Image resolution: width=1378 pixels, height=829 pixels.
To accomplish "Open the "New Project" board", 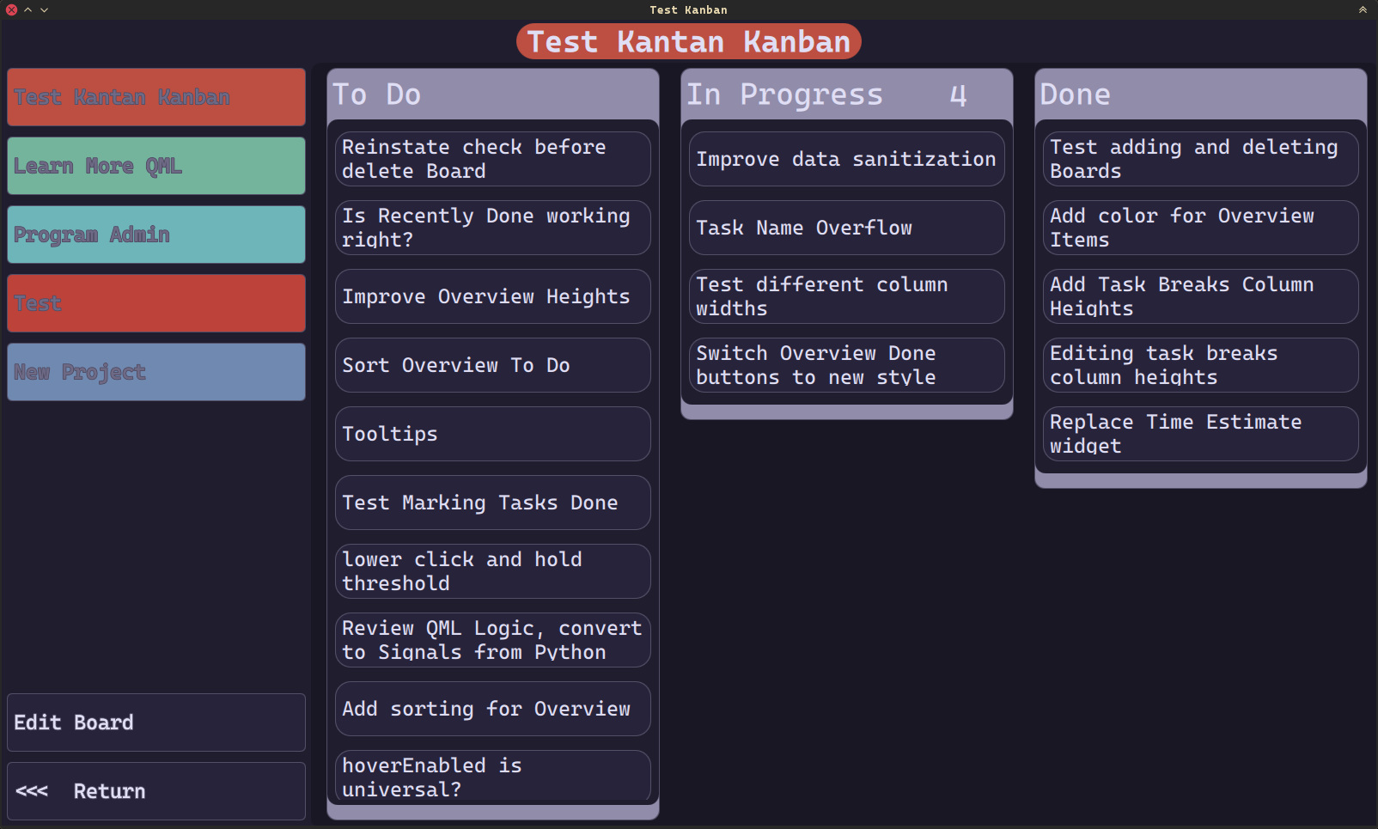I will (155, 371).
